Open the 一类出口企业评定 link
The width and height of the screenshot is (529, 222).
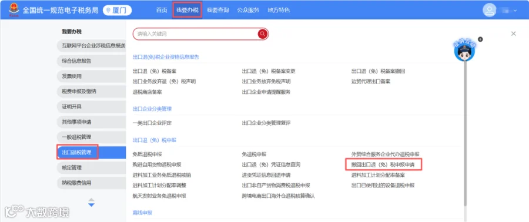(x=152, y=123)
